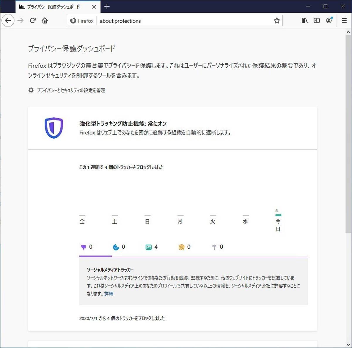Click 強化型トラッキング防止機能: 常にオン heading
The width and height of the screenshot is (352, 348).
[123, 124]
